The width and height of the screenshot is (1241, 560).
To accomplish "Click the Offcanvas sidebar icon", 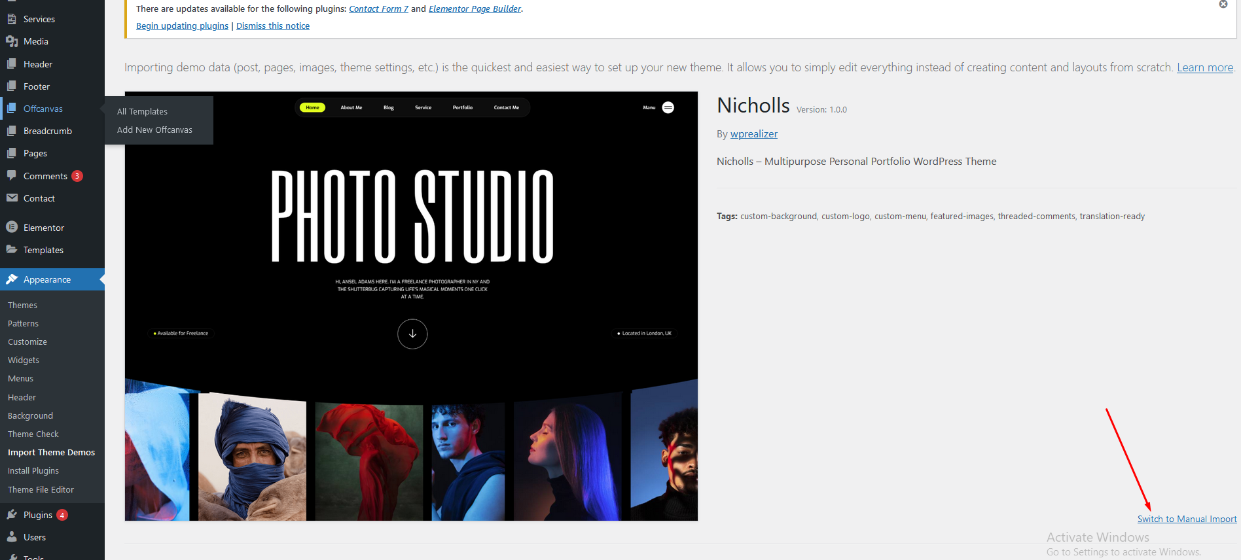I will 12,109.
